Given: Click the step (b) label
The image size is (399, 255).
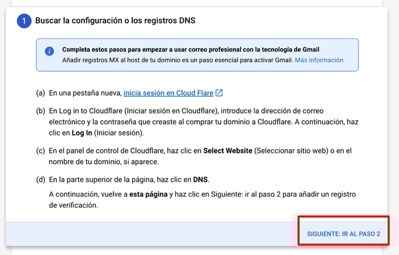Looking at the screenshot, I should pos(41,110).
